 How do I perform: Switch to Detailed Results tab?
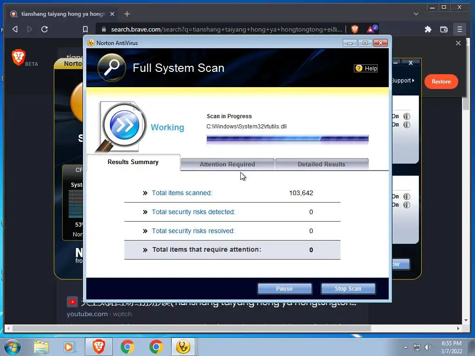point(321,164)
